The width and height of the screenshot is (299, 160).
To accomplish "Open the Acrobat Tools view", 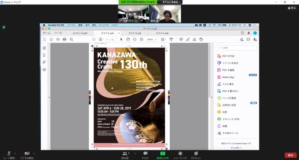I will (x=58, y=33).
